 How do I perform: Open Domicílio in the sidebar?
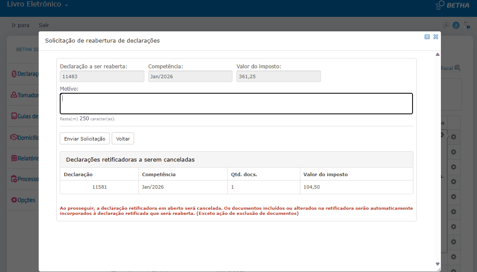click(25, 138)
